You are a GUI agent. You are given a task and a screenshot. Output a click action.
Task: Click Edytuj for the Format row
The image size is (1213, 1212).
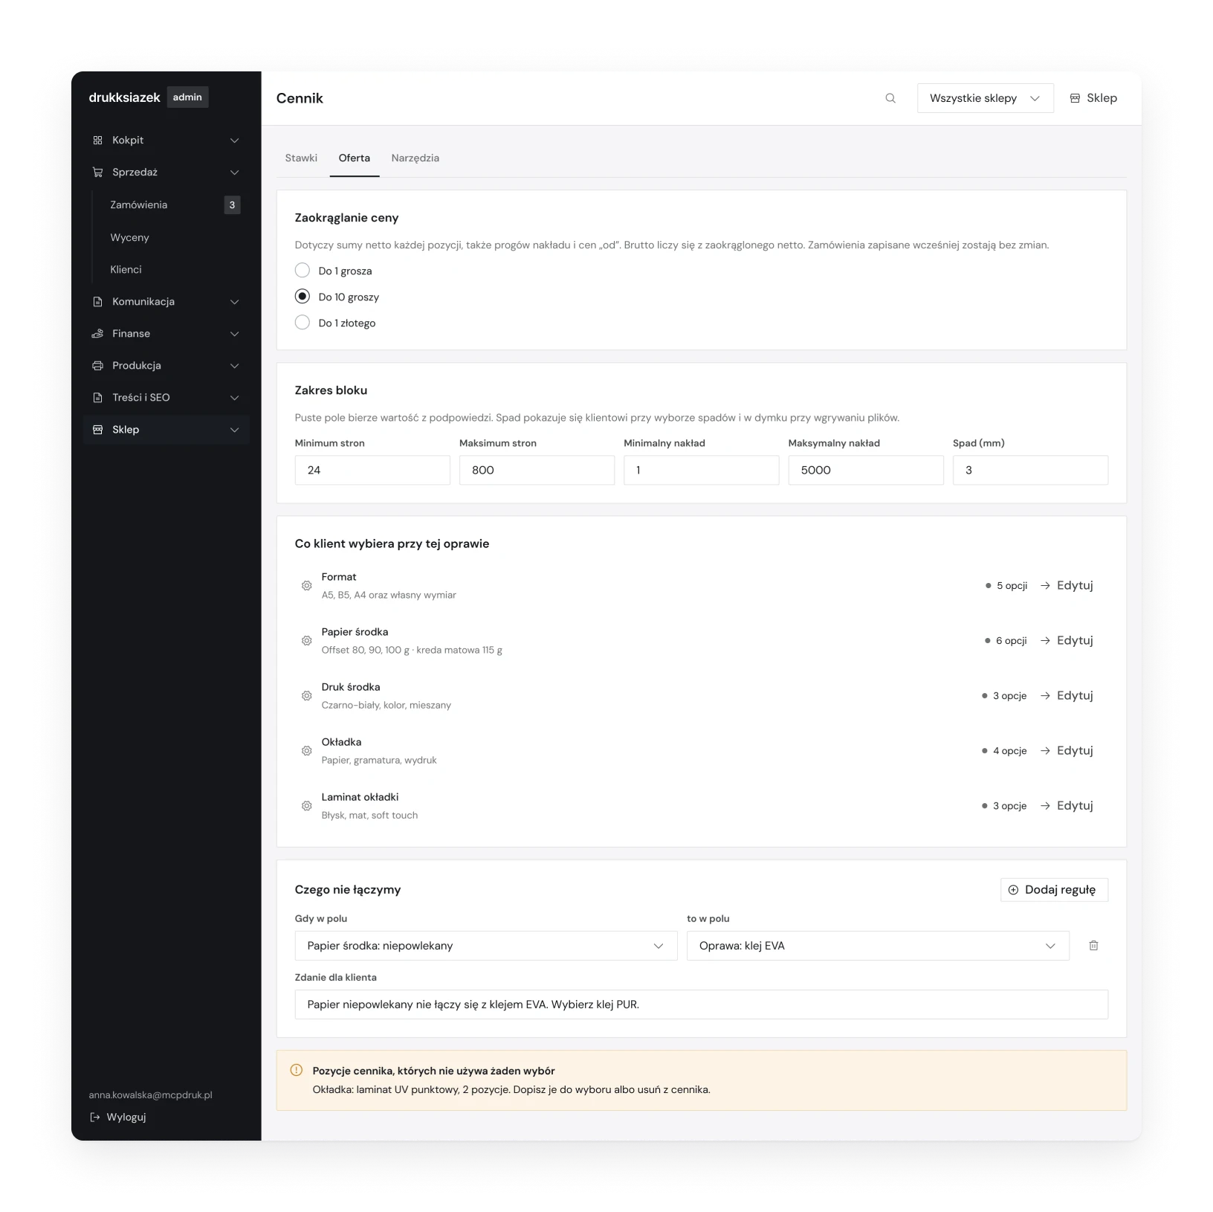pyautogui.click(x=1067, y=585)
